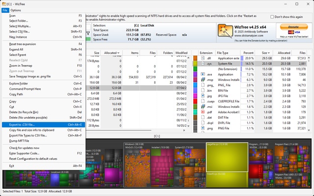The width and height of the screenshot is (314, 196).
Task: Click the WizTree wizard logo icon
Action: pyautogui.click(x=225, y=30)
